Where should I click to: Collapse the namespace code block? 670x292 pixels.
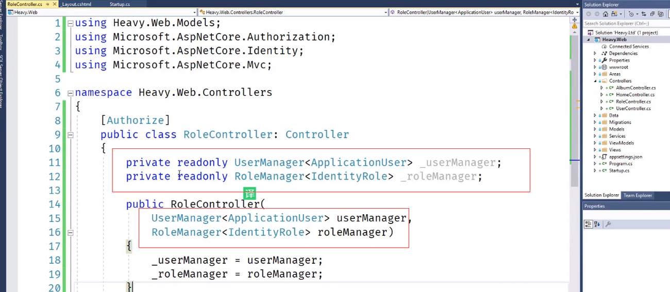tap(70, 93)
